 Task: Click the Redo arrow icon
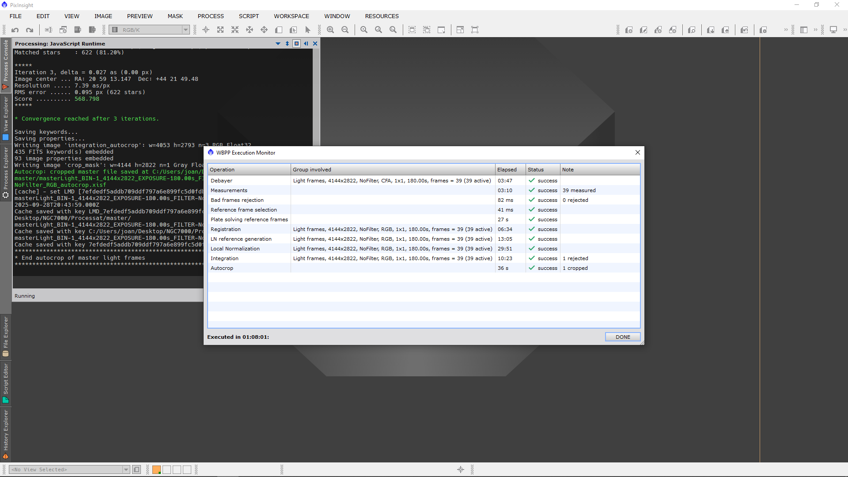pyautogui.click(x=30, y=30)
